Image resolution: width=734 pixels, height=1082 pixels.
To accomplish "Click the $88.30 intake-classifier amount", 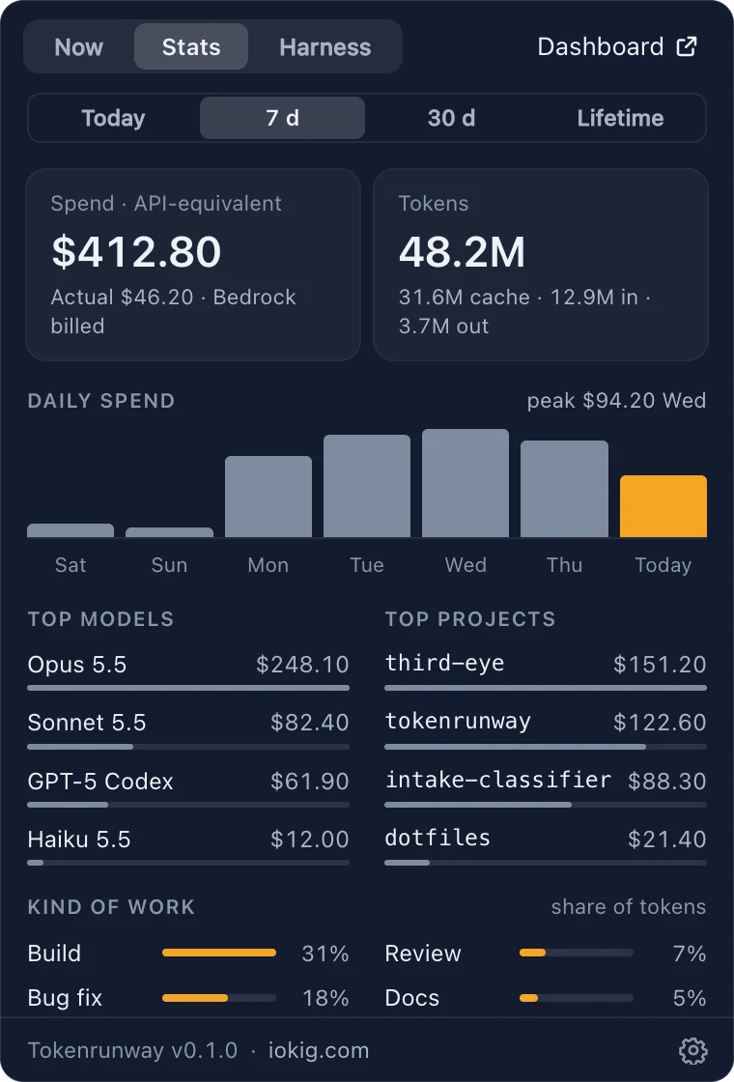I will coord(667,782).
